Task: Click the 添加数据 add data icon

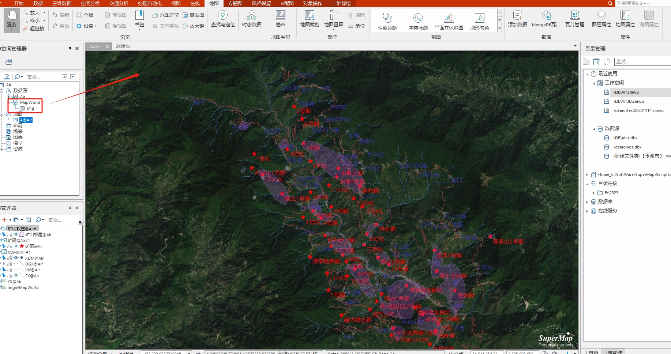Action: pos(517,19)
